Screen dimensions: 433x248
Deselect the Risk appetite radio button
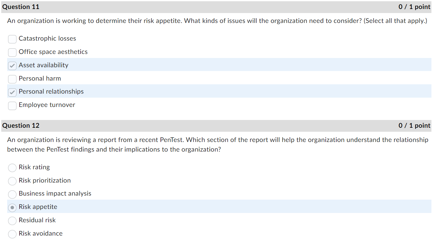click(12, 207)
